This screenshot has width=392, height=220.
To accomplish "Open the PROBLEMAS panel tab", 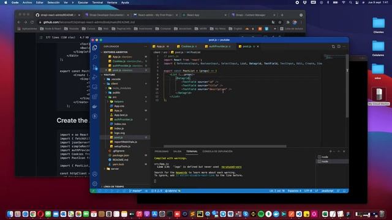I will (162, 152).
